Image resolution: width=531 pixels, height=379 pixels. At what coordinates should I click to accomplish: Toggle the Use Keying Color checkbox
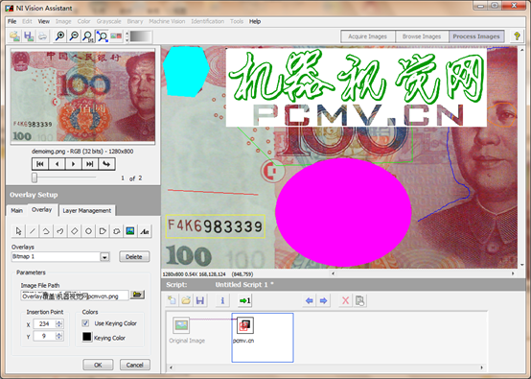click(x=85, y=323)
